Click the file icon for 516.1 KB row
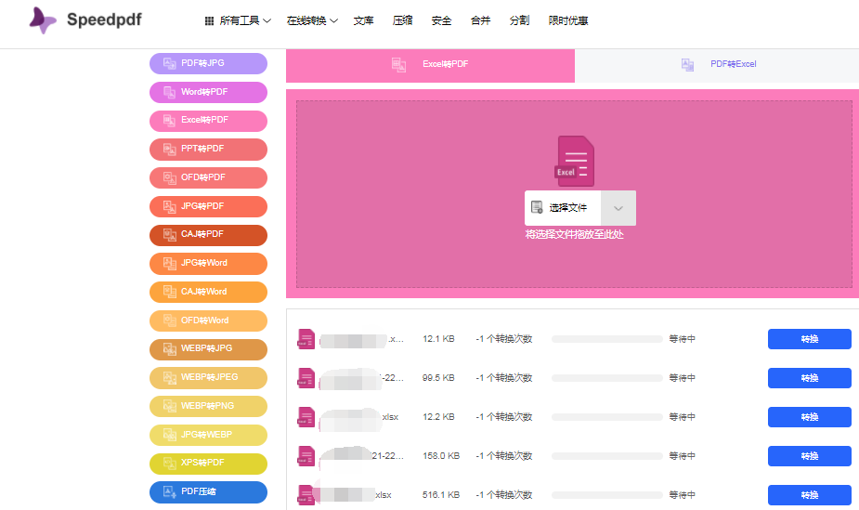Viewport: 859px width, 510px height. tap(306, 494)
